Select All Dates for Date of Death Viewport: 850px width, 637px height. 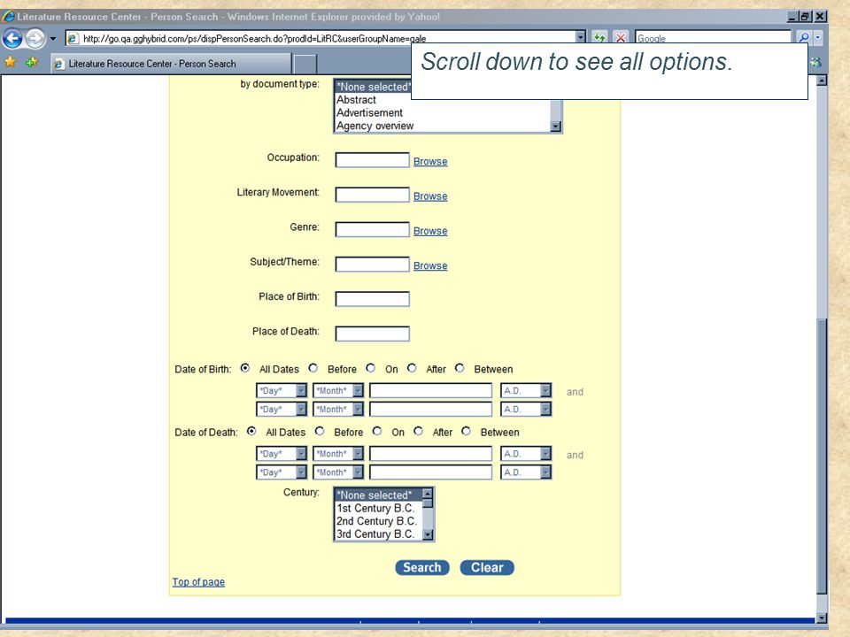point(251,431)
